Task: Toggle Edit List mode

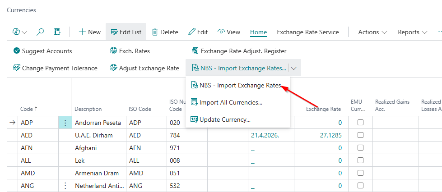Action: point(126,32)
